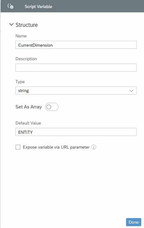Enable Expose variable via URL parameter checkbox

click(x=18, y=147)
